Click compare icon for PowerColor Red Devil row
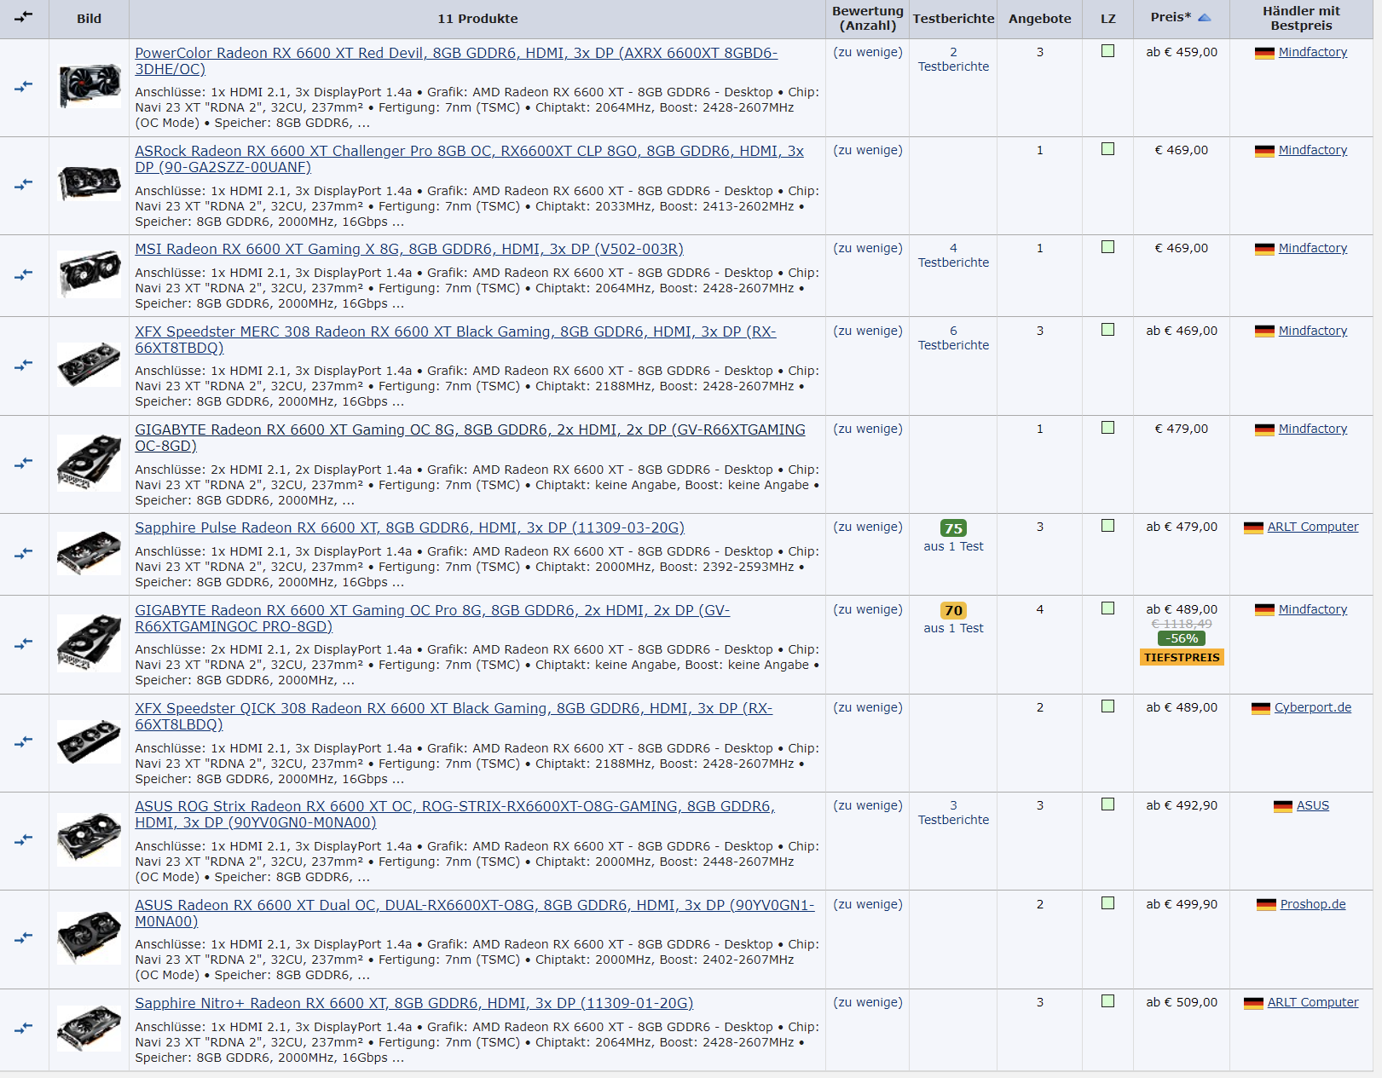 click(24, 86)
